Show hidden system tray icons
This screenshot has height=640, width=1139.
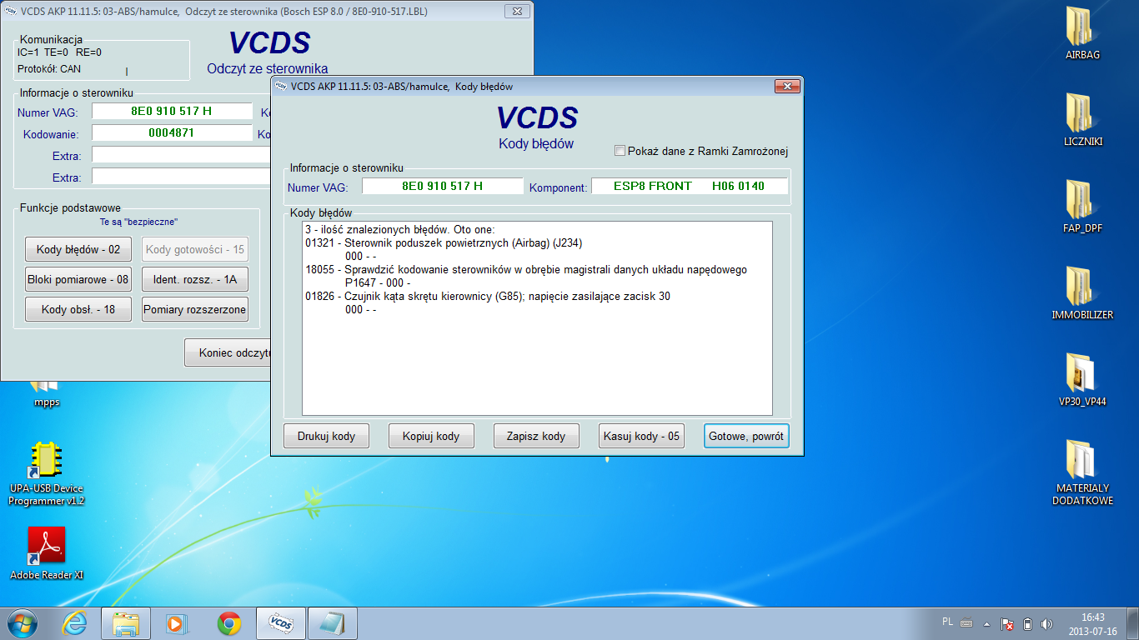tap(987, 623)
